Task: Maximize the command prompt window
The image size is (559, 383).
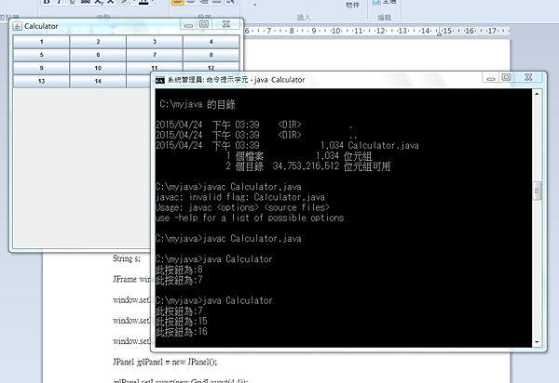Action: (506, 77)
